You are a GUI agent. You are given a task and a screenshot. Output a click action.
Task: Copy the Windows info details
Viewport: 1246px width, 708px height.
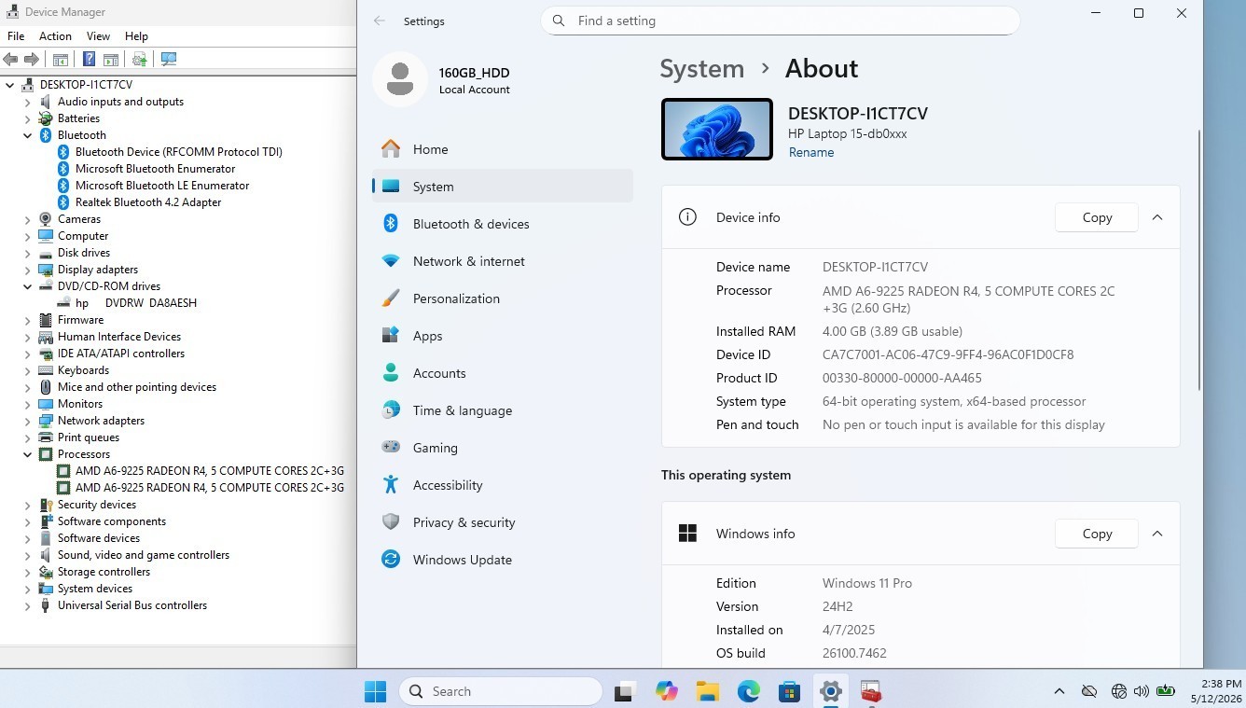[x=1097, y=534]
